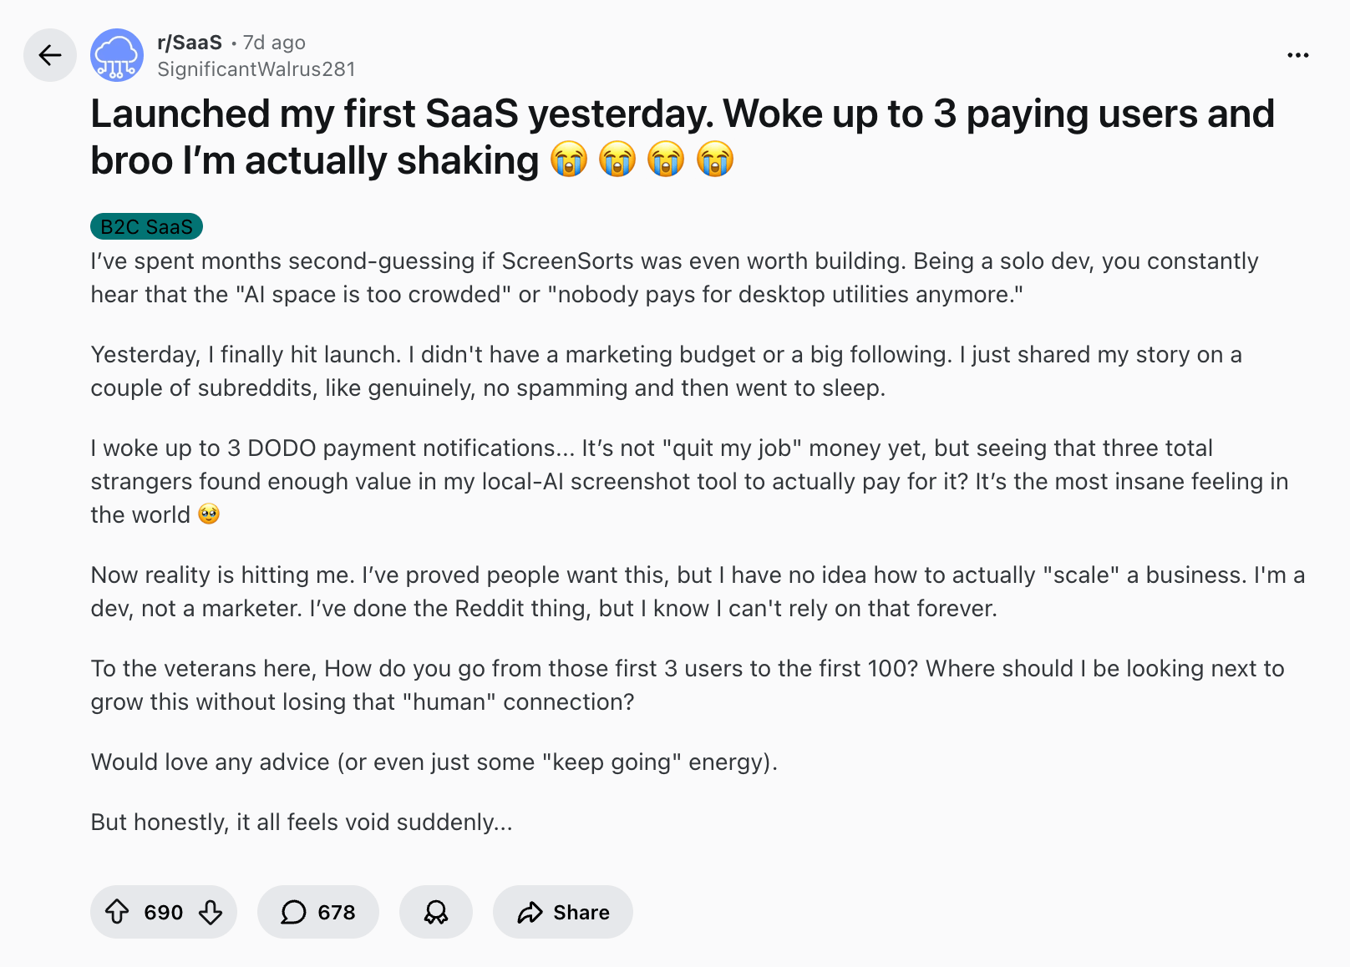Click the downvote arrow icon
The width and height of the screenshot is (1350, 967).
tap(210, 913)
